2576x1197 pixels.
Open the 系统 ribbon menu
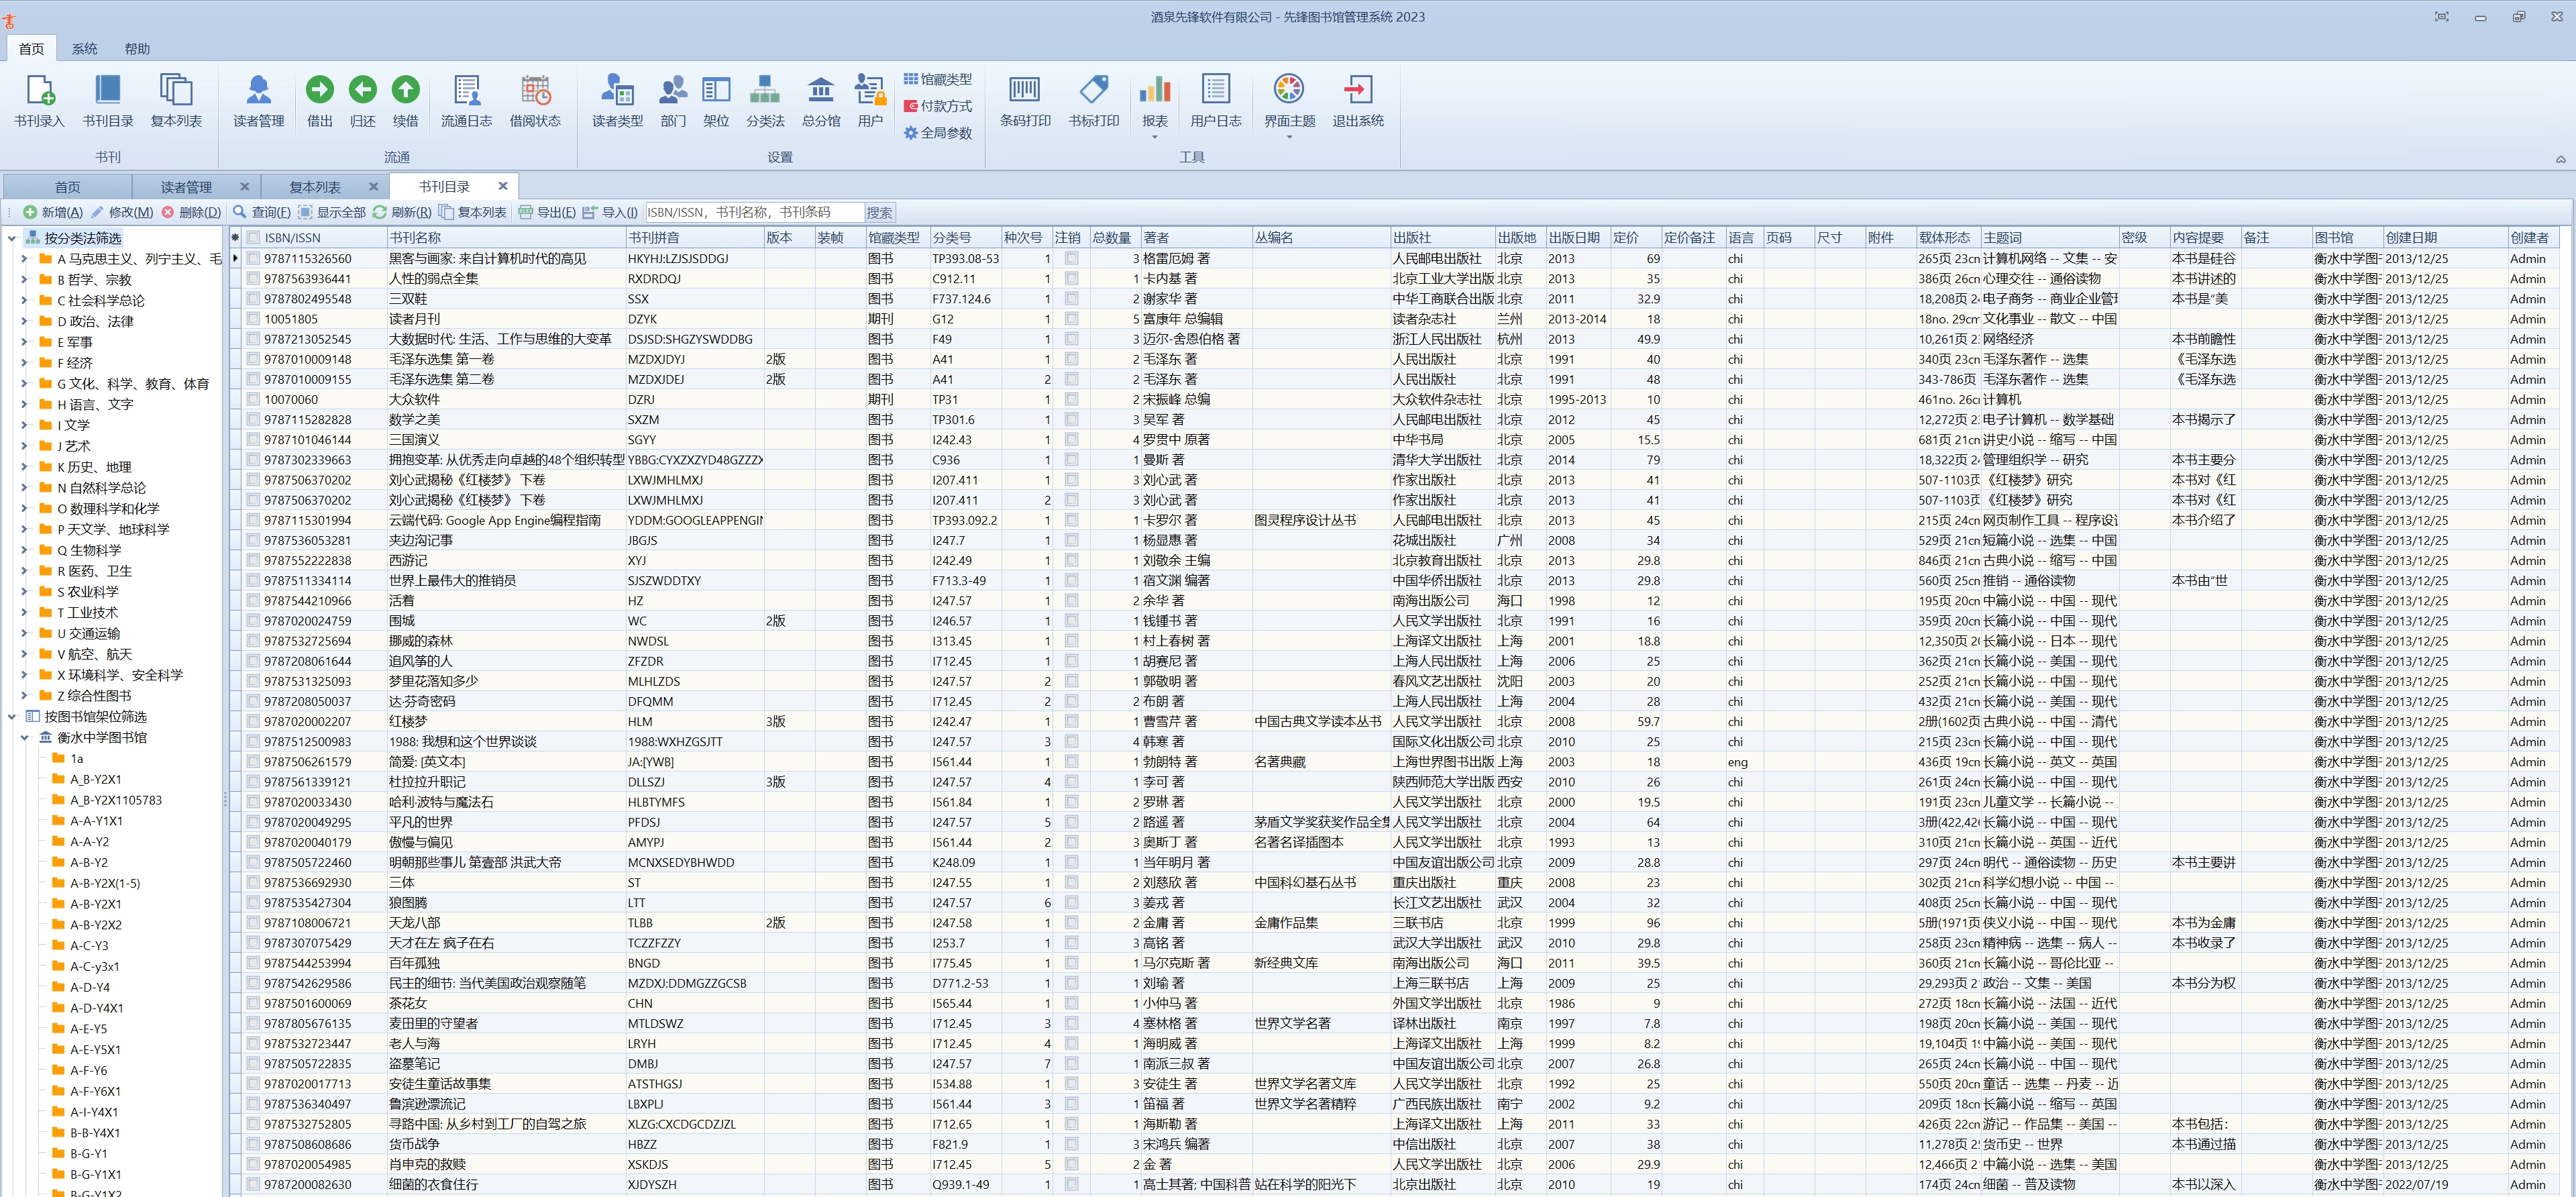[x=84, y=49]
